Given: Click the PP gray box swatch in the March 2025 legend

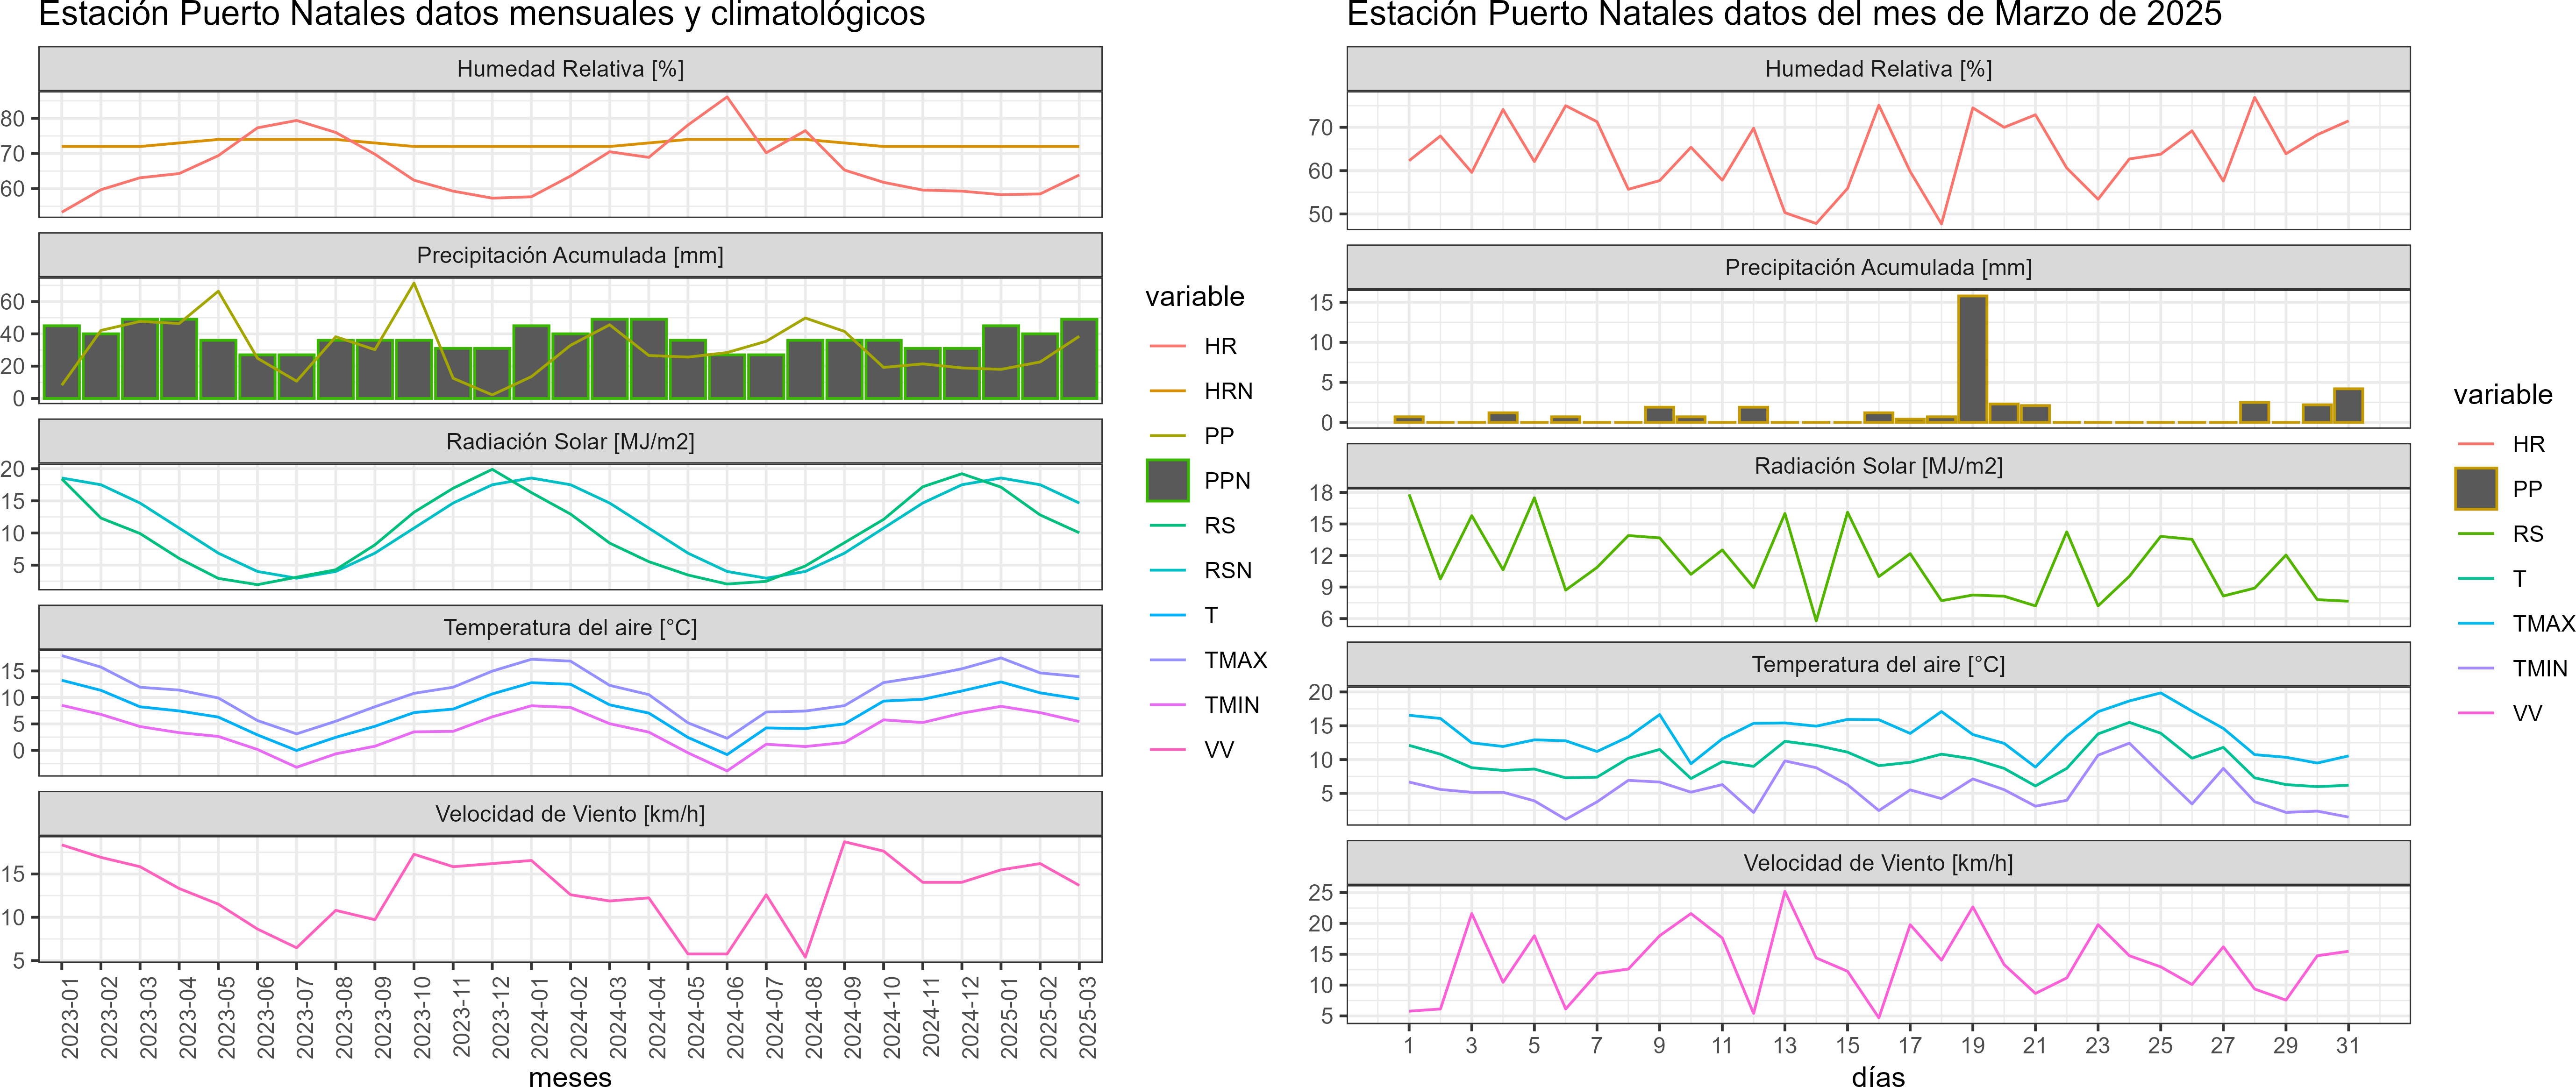Looking at the screenshot, I should click(x=2475, y=489).
